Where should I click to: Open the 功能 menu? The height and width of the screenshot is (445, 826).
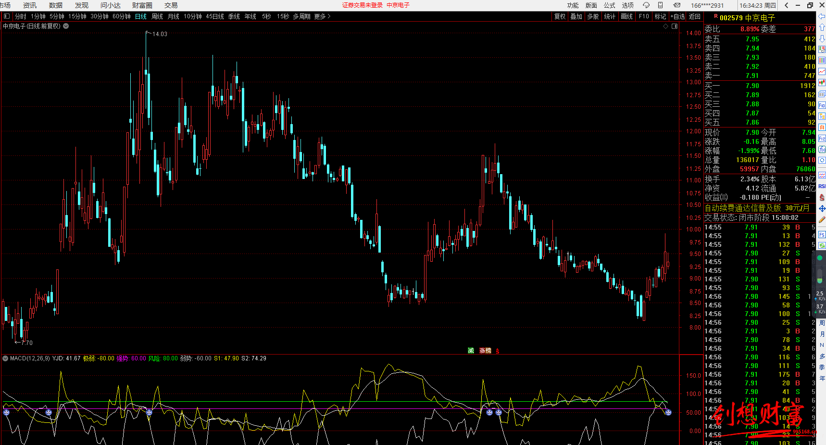pyautogui.click(x=573, y=5)
